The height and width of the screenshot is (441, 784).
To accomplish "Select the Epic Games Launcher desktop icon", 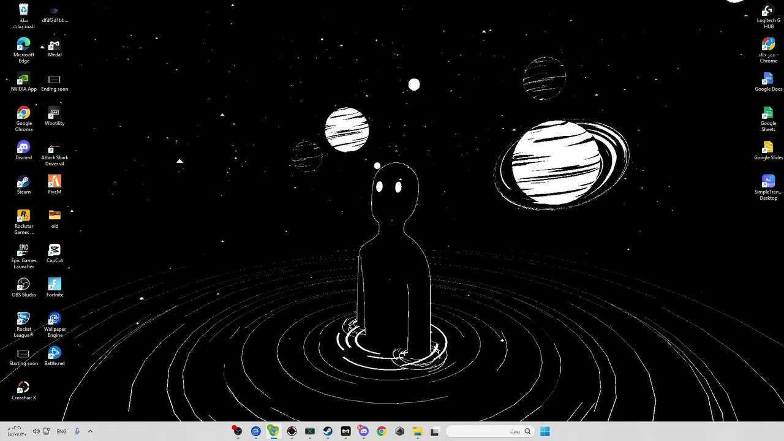I will point(23,256).
